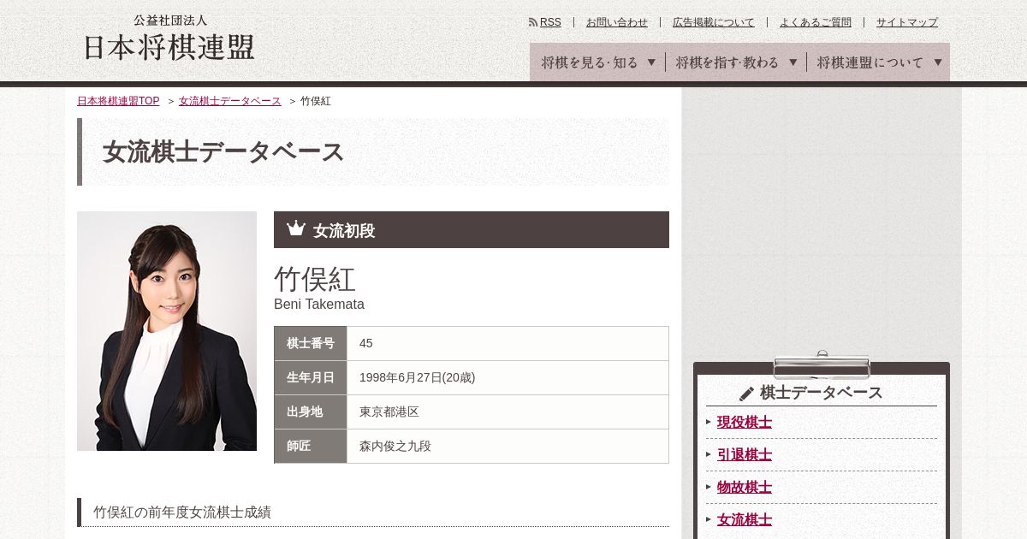Screen dimensions: 1027x539
Task: Click the 師匠 header cell
Action: 311,446
